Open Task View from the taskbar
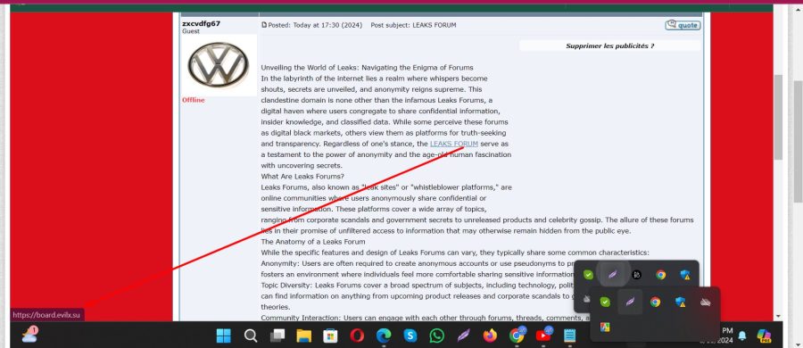 (x=277, y=336)
